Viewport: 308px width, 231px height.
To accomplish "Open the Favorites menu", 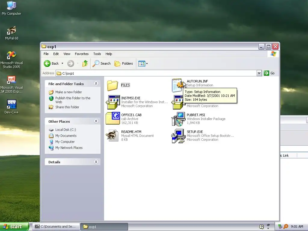I will coord(82,54).
